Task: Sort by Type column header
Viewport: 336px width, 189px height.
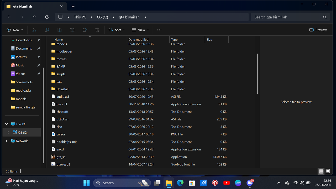Action: 187,39
